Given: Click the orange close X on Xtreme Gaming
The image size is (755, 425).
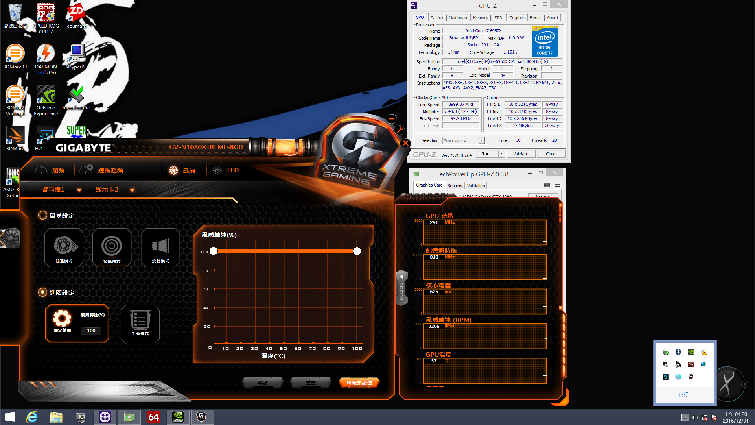Looking at the screenshot, I should click(406, 143).
